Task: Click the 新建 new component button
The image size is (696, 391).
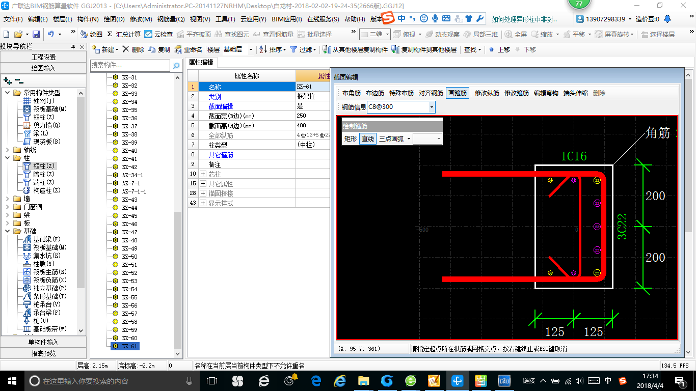Action: (x=105, y=49)
